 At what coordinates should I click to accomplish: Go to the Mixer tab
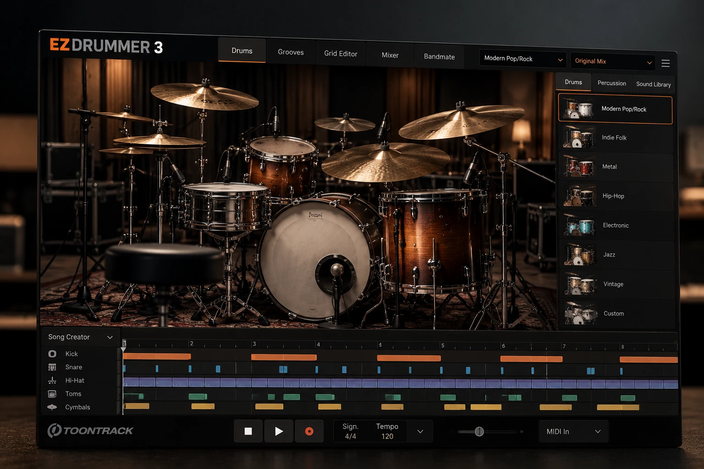point(390,55)
